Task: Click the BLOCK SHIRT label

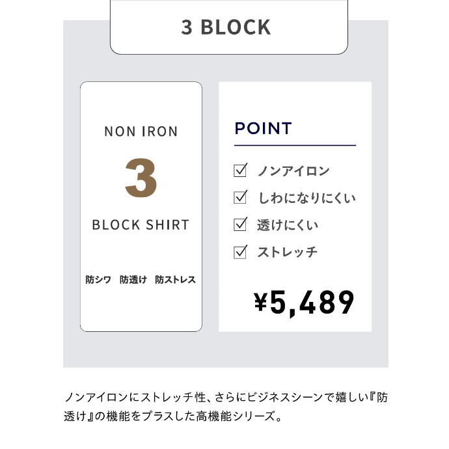Action: click(x=141, y=225)
